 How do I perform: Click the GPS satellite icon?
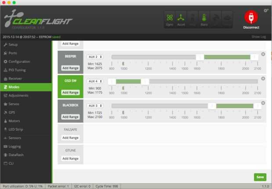[5, 113]
